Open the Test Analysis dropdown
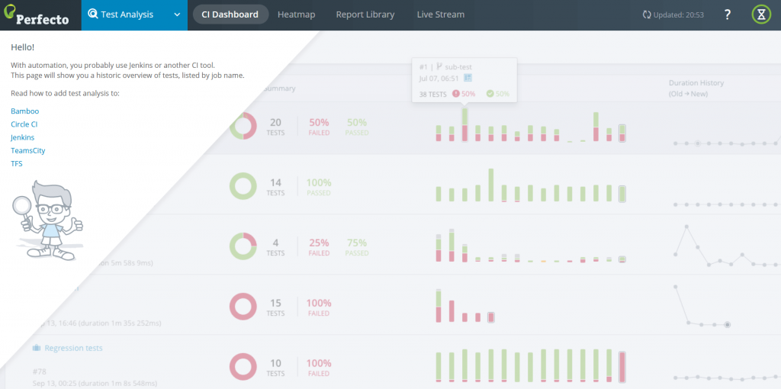The image size is (781, 389). 134,14
